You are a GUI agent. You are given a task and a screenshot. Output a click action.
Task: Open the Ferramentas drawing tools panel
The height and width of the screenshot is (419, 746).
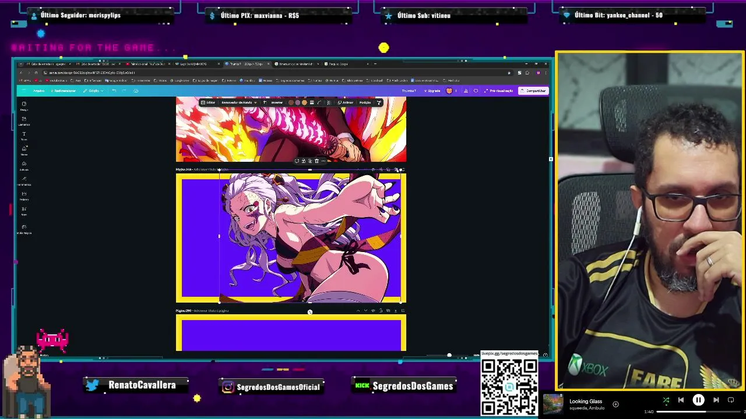(24, 181)
